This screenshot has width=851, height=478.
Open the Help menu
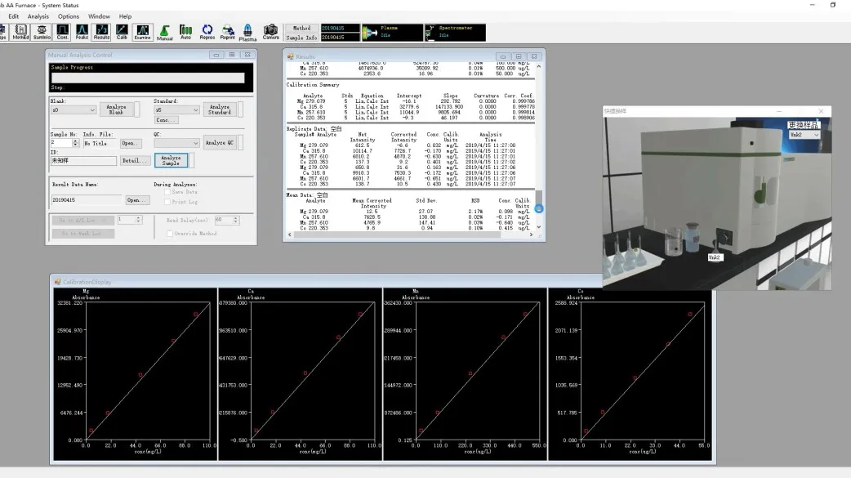pos(126,16)
